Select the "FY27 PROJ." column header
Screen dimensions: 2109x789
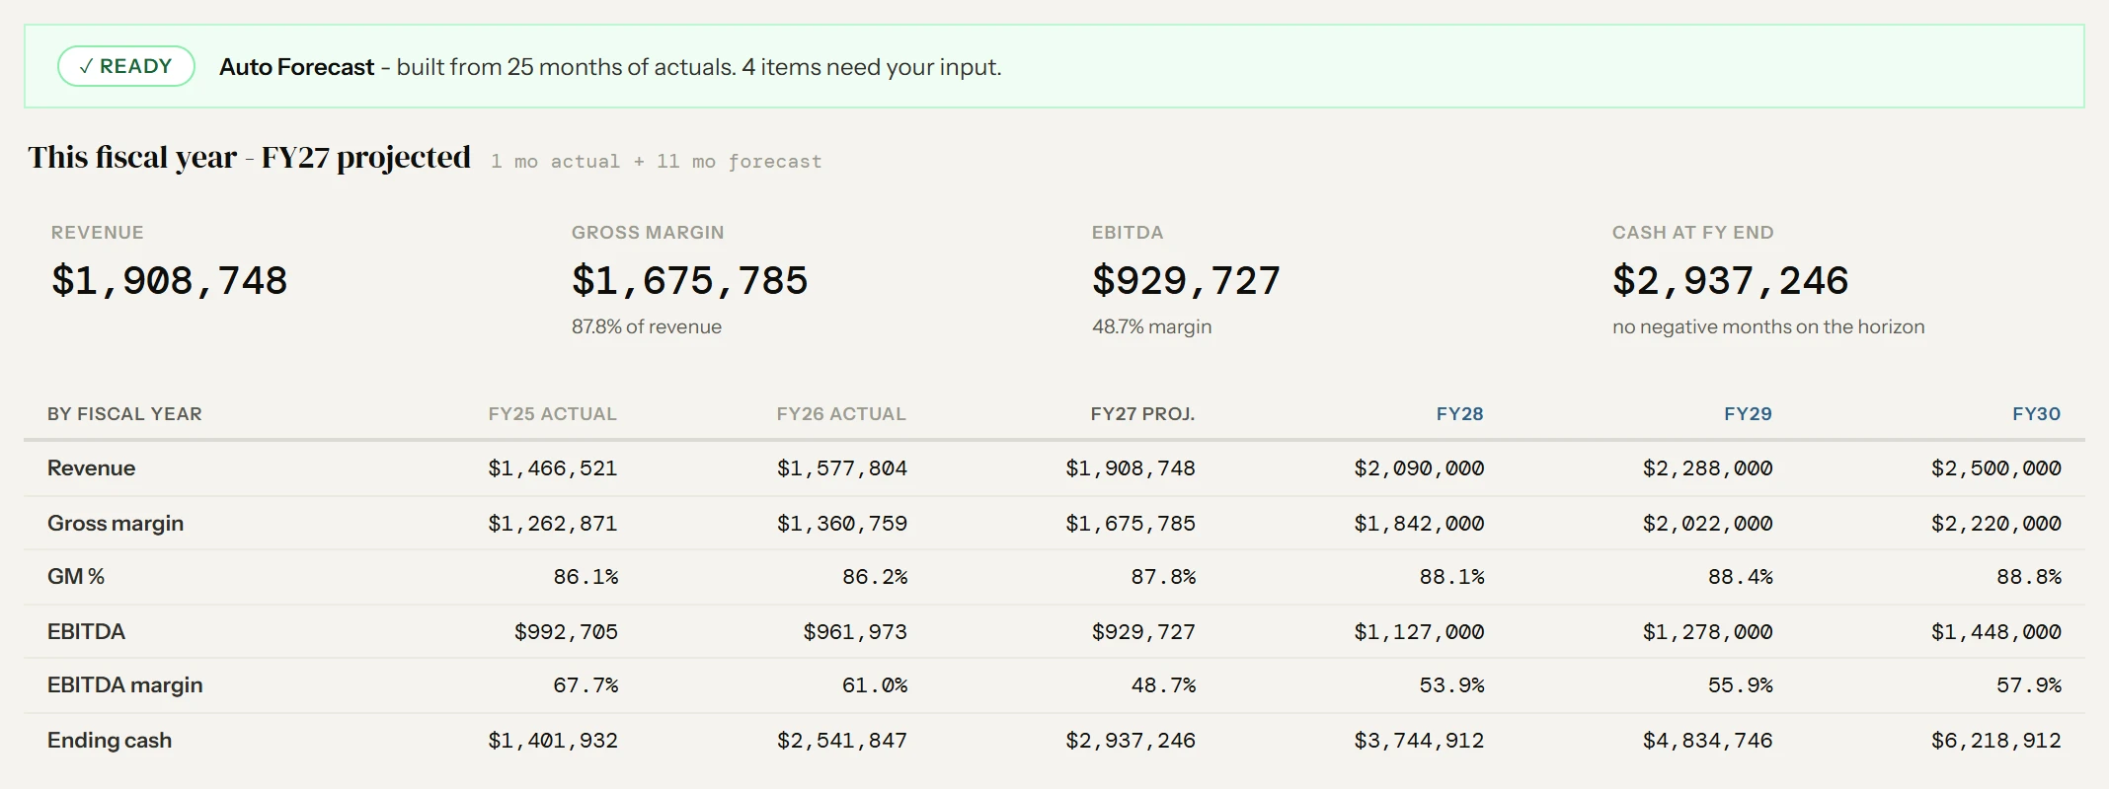tap(1142, 414)
